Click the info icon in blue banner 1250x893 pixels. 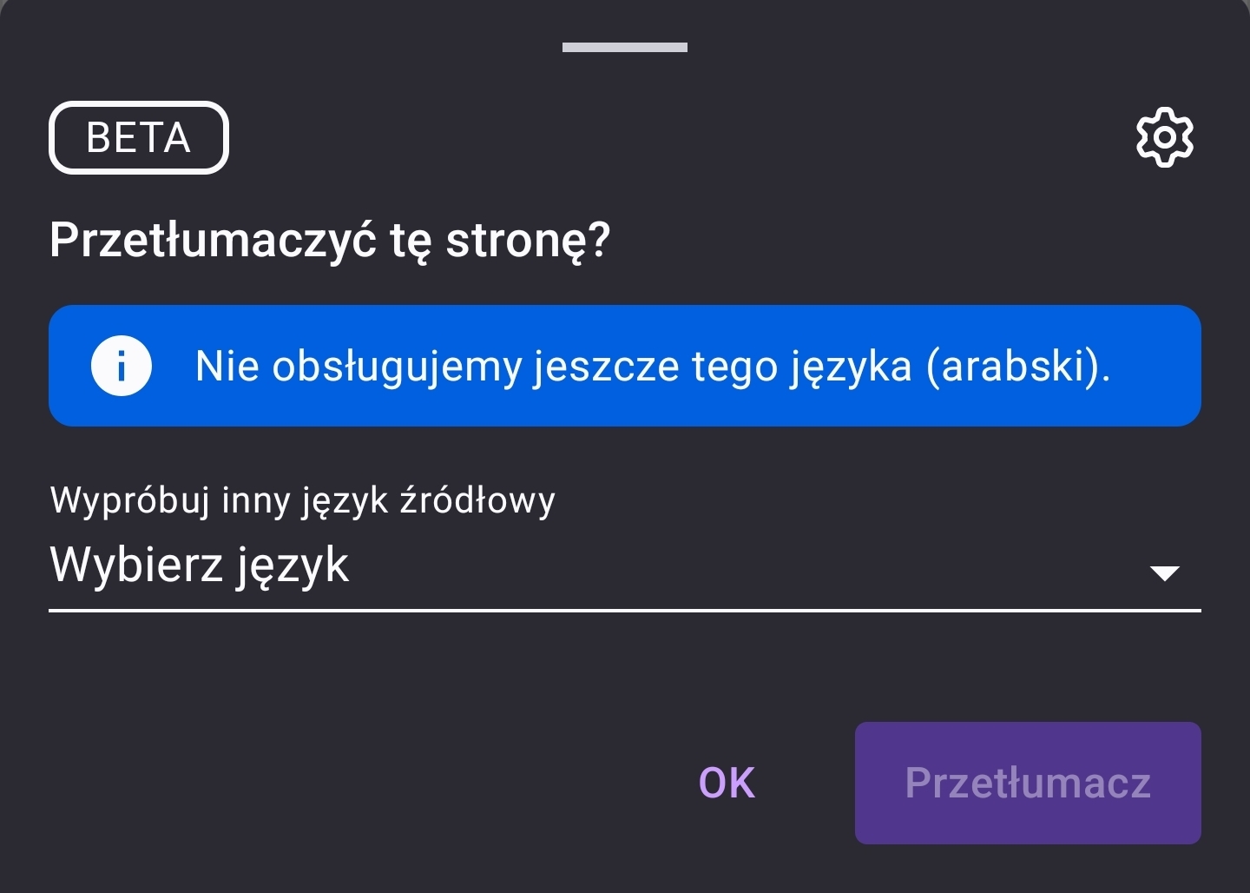click(x=122, y=366)
